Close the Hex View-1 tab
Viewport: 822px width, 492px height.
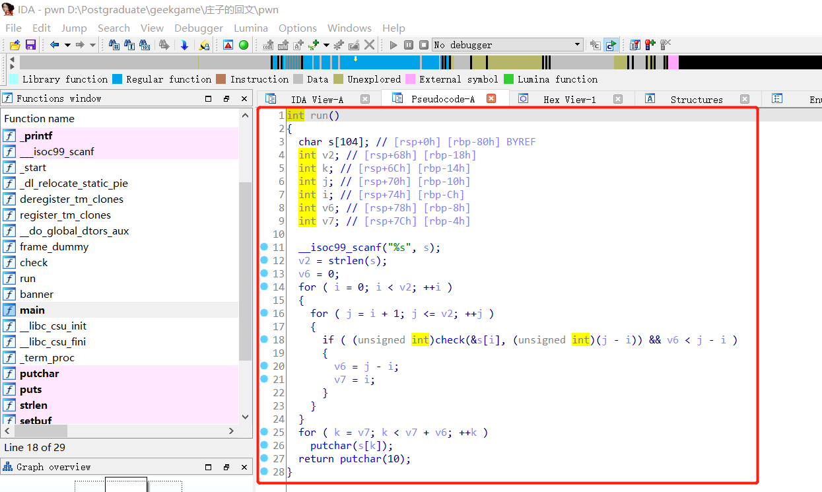618,99
